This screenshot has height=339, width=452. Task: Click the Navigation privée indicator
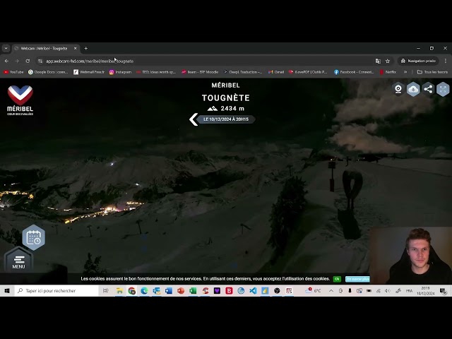[418, 61]
